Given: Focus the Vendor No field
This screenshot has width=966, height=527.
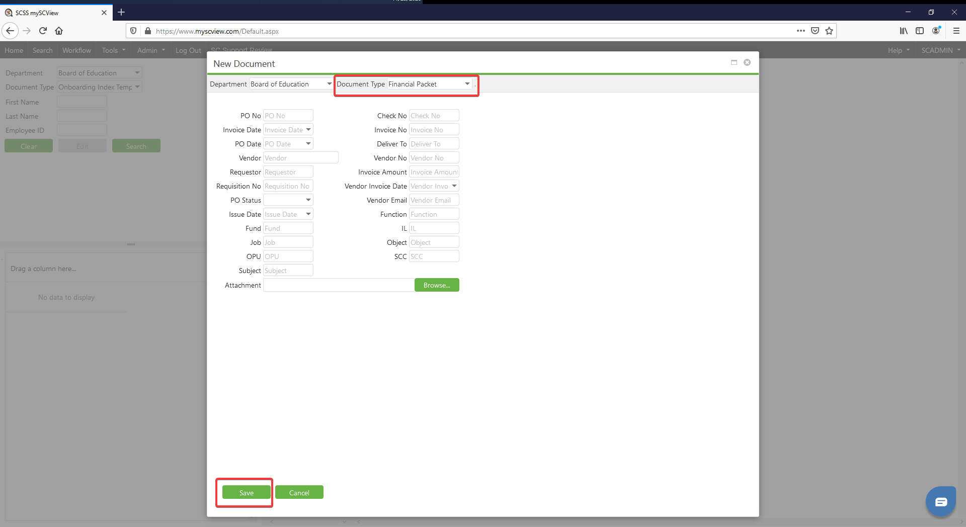Looking at the screenshot, I should click(x=434, y=158).
